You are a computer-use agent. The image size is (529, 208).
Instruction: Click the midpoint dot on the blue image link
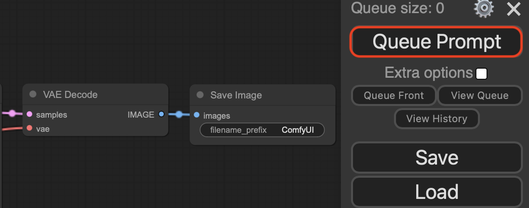click(179, 115)
